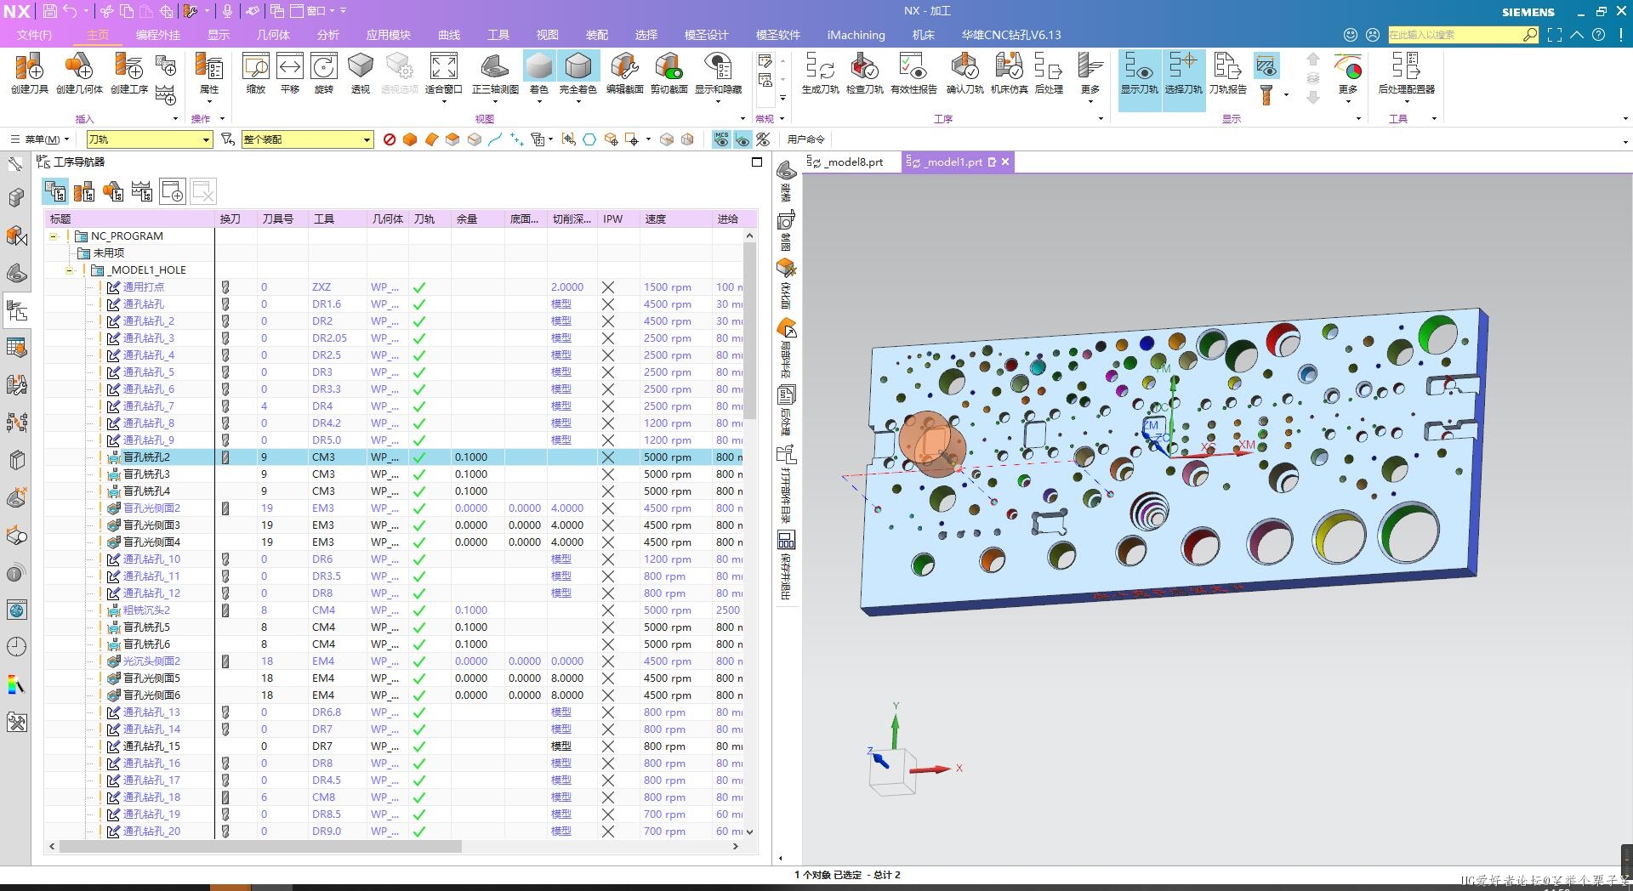Click the 透视 (Perspective) icon
Image resolution: width=1633 pixels, height=891 pixels.
coord(361,72)
